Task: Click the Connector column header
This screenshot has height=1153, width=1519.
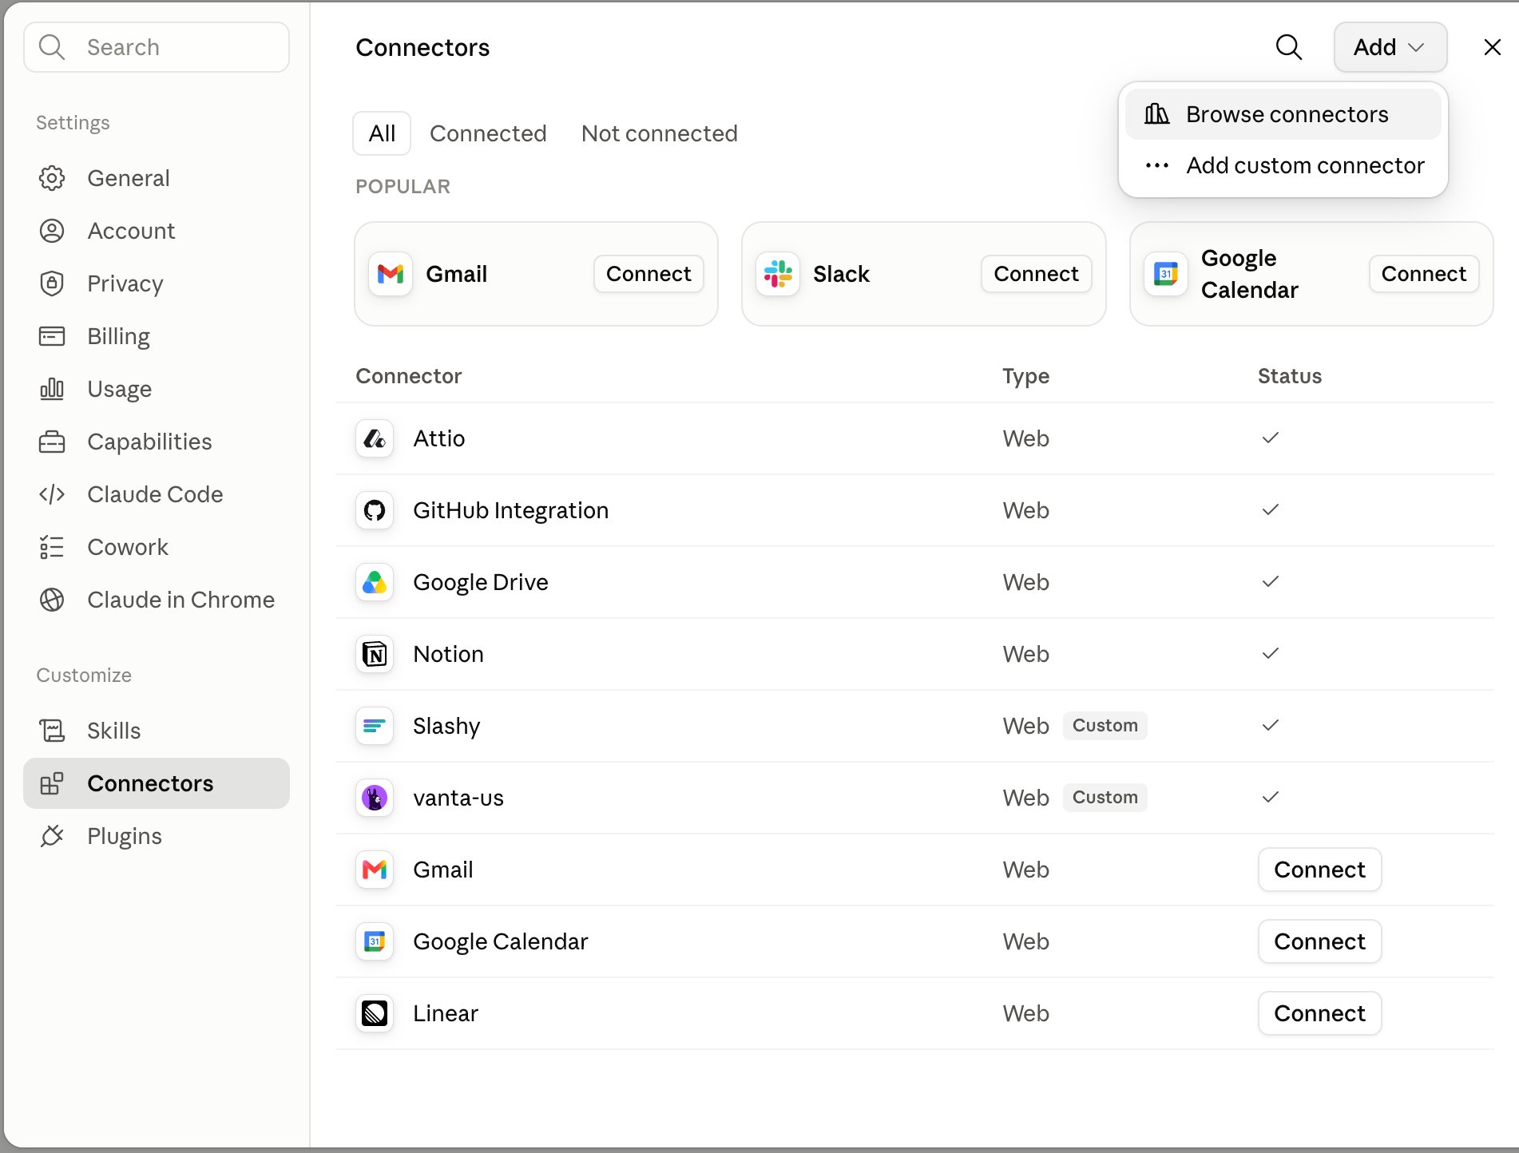Action: pyautogui.click(x=409, y=376)
